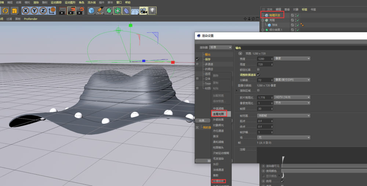Open the renderer dropdown set to Standard
This screenshot has width=367, height=186.
pos(221,47)
